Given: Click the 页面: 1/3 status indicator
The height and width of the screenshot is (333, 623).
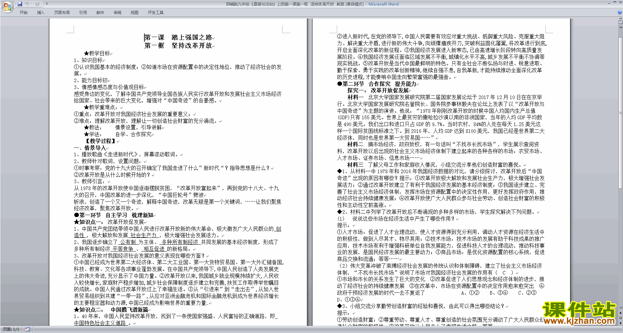Looking at the screenshot, I should [x=11, y=329].
